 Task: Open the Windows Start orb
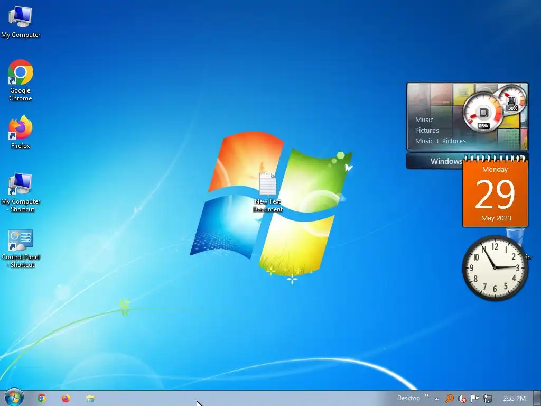(14, 398)
